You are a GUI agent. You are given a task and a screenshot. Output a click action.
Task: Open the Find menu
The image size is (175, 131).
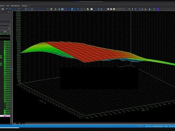[8, 6]
